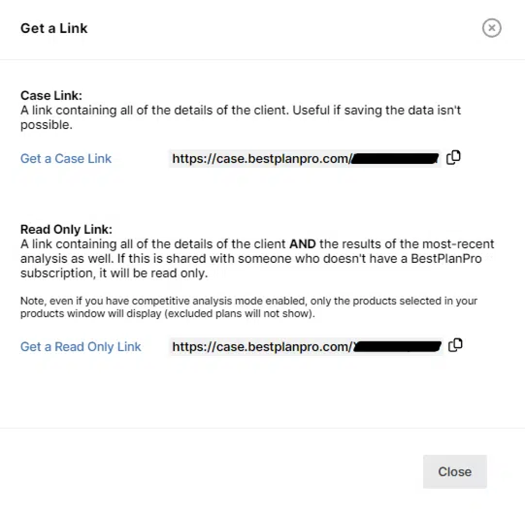Image resolution: width=525 pixels, height=513 pixels.
Task: Click the Case Link description paragraph
Action: pyautogui.click(x=241, y=117)
